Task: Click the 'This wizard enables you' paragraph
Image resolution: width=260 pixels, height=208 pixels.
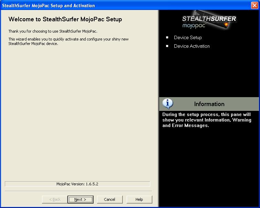Action: click(x=68, y=42)
